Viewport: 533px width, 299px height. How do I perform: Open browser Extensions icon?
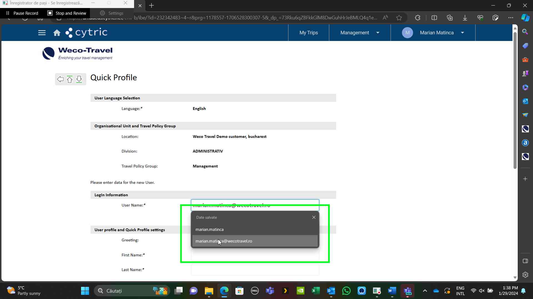(418, 18)
